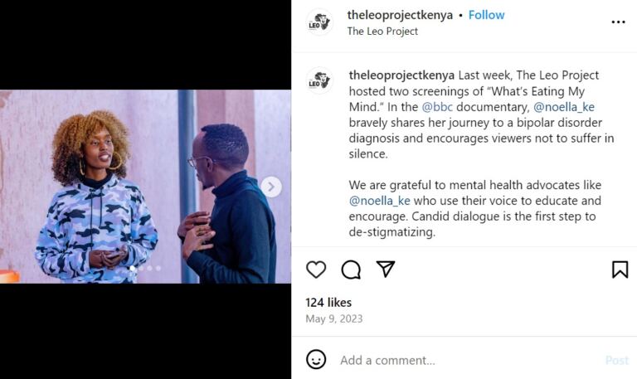This screenshot has height=379, width=637.
Task: Click The Leo Project location subtitle
Action: click(x=382, y=32)
